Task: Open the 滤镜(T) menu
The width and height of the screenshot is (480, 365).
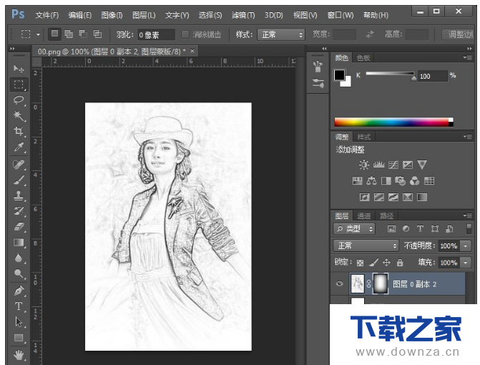Action: 243,15
